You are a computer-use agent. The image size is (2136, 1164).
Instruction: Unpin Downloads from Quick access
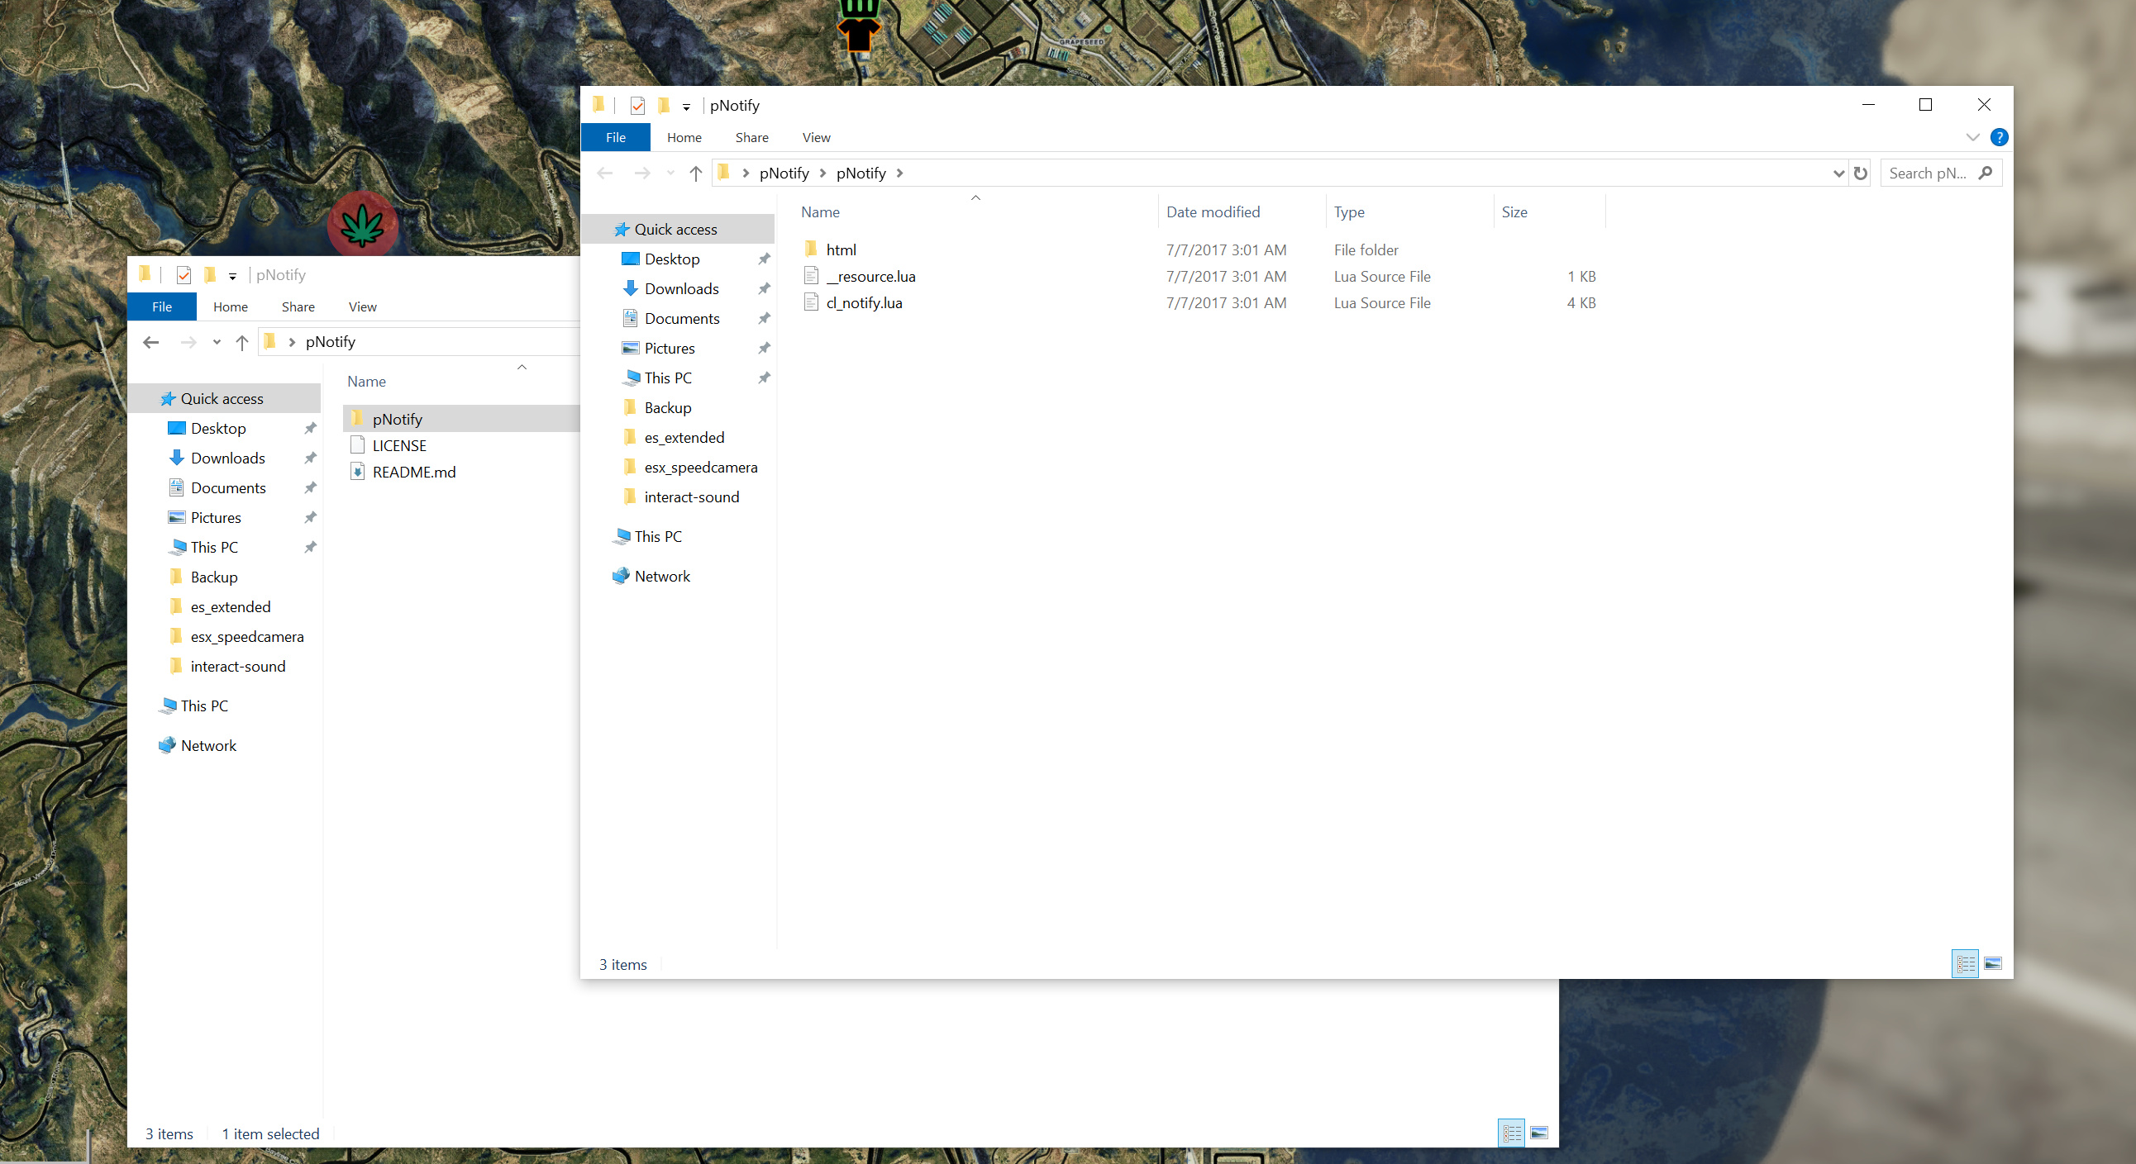(x=764, y=288)
